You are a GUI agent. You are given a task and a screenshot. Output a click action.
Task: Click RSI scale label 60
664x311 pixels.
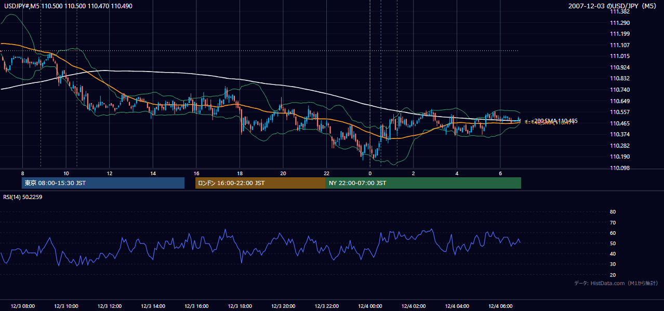click(613, 233)
